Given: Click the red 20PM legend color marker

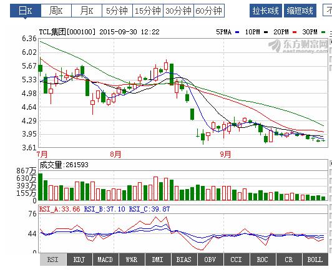Looking at the screenshot, I should 295,32.
